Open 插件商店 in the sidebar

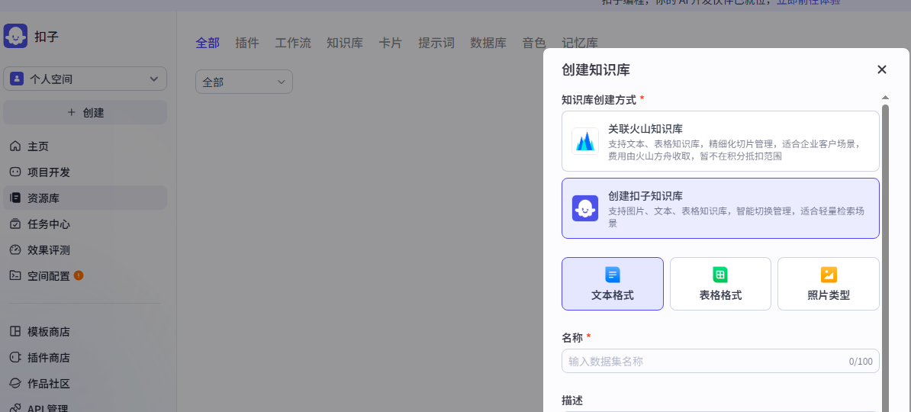[x=85, y=357]
